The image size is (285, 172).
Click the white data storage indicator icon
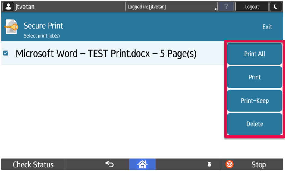coord(209,164)
